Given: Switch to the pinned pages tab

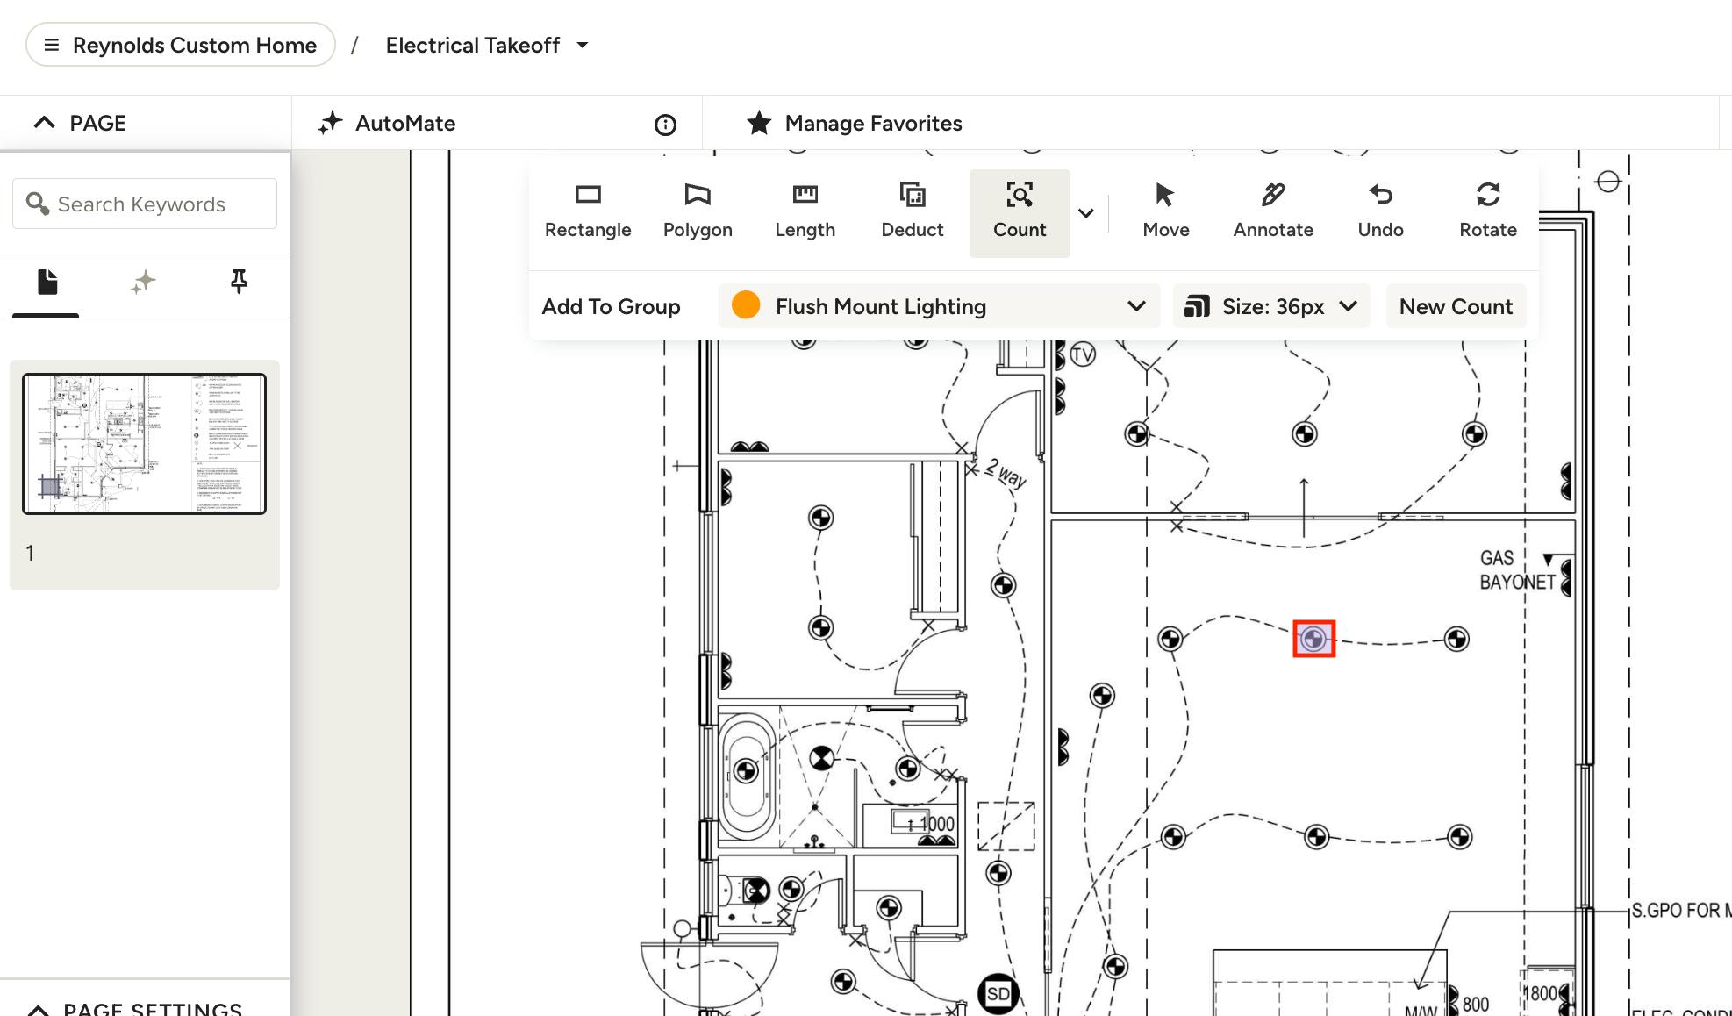Looking at the screenshot, I should 238,282.
